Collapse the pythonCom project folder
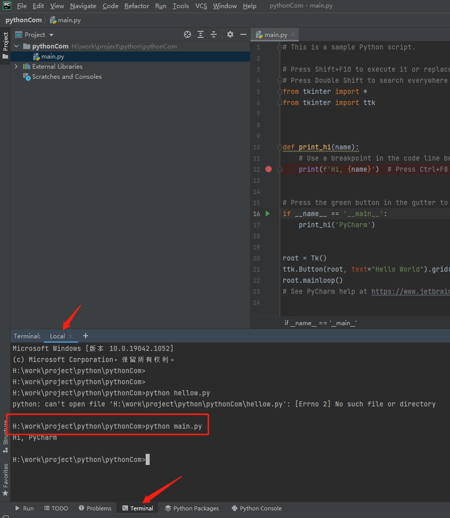This screenshot has width=450, height=518. pyautogui.click(x=16, y=45)
